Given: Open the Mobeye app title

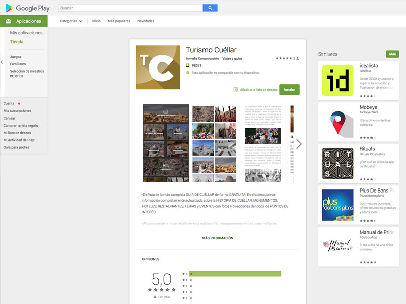Looking at the screenshot, I should pos(368,107).
